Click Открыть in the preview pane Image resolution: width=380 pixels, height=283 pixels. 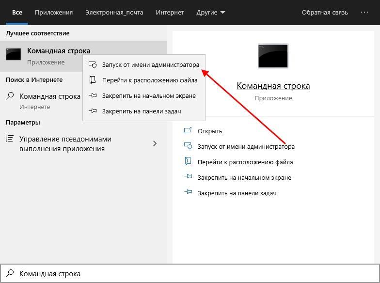[x=209, y=131]
